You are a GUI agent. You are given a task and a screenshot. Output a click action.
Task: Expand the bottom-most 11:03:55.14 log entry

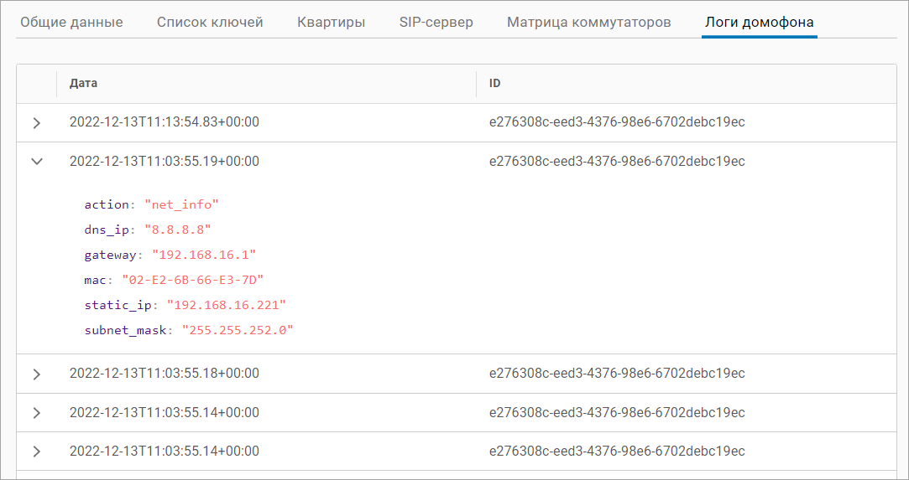tap(36, 452)
